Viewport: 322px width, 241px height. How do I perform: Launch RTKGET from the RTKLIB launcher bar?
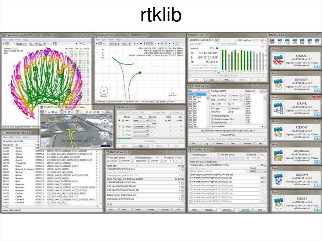tap(317, 41)
